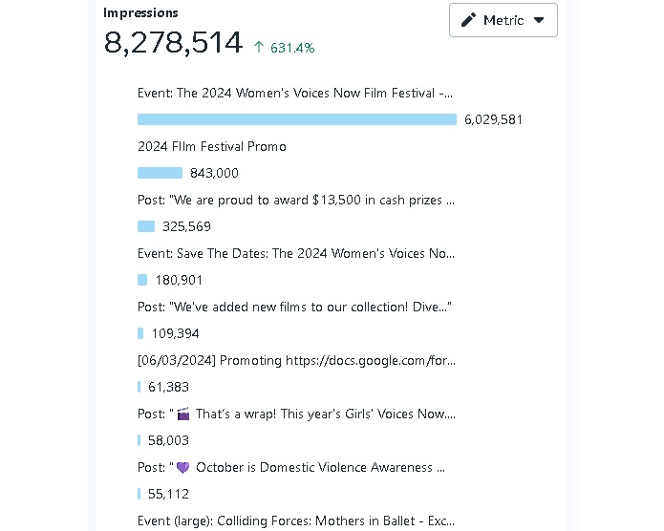The width and height of the screenshot is (664, 531).
Task: Open the new films collection post
Action: (294, 307)
